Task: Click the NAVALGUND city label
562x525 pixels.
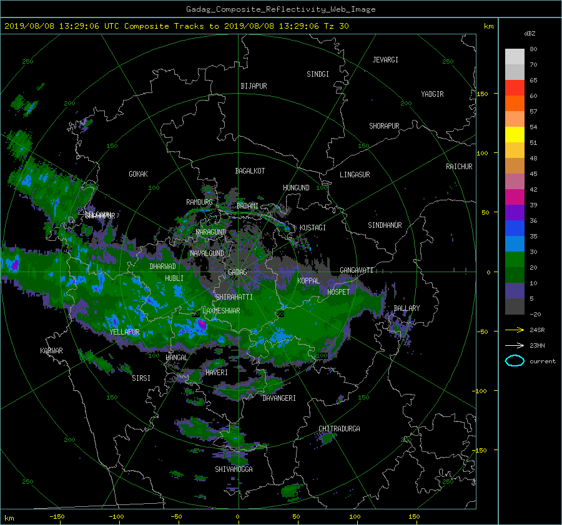Action: tap(207, 253)
